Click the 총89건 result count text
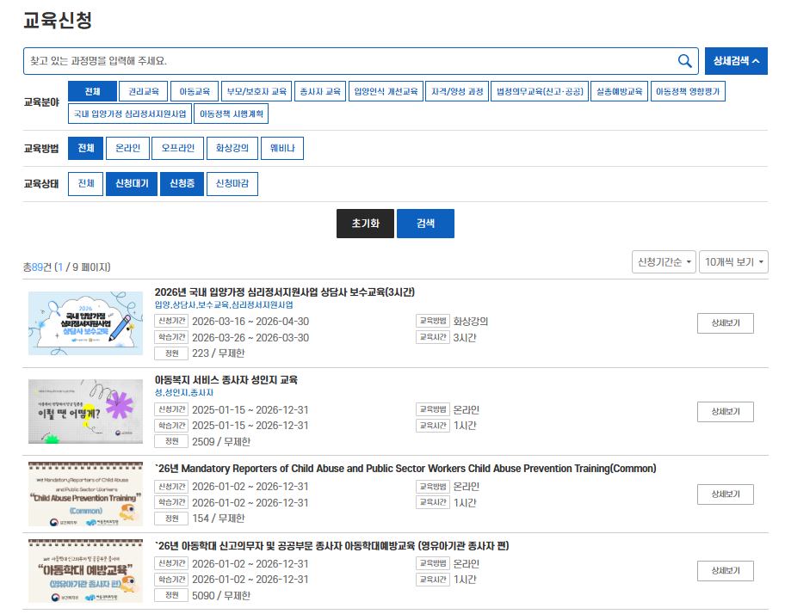This screenshot has height=614, width=785. point(38,267)
